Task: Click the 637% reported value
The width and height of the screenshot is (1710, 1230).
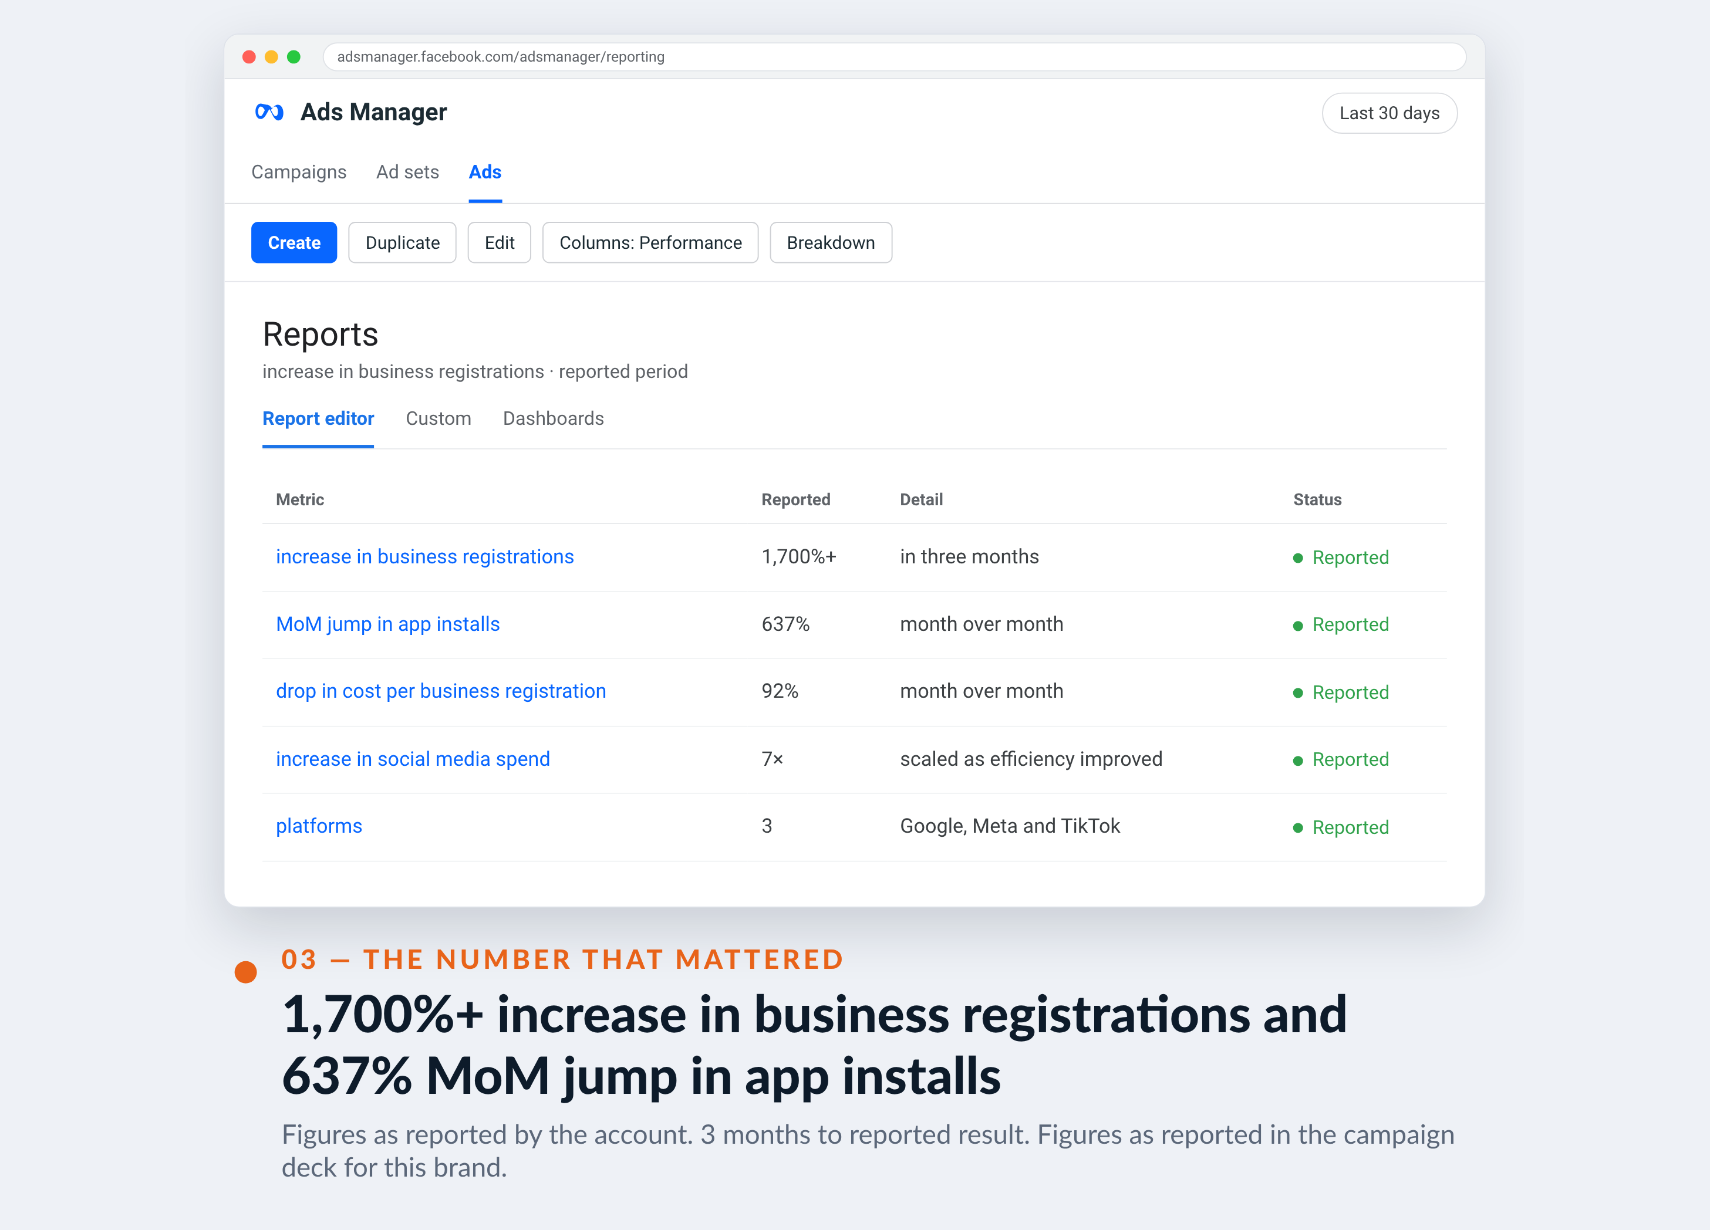Action: 785,624
